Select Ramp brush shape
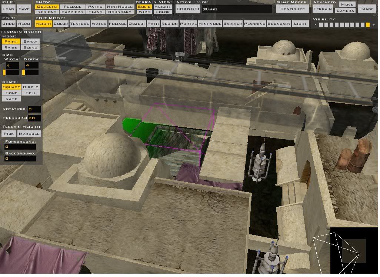The height and width of the screenshot is (277, 380). point(11,99)
